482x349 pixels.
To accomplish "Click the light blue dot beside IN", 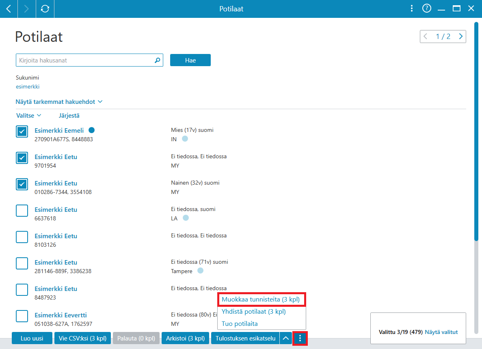I will 185,138.
